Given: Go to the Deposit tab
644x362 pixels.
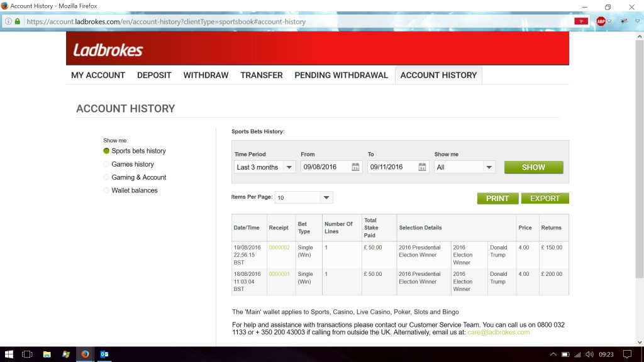Looking at the screenshot, I should (155, 75).
